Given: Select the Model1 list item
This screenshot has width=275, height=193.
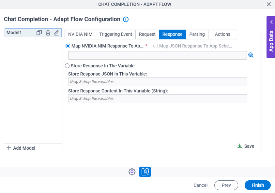Looking at the screenshot, I should click(x=33, y=33).
